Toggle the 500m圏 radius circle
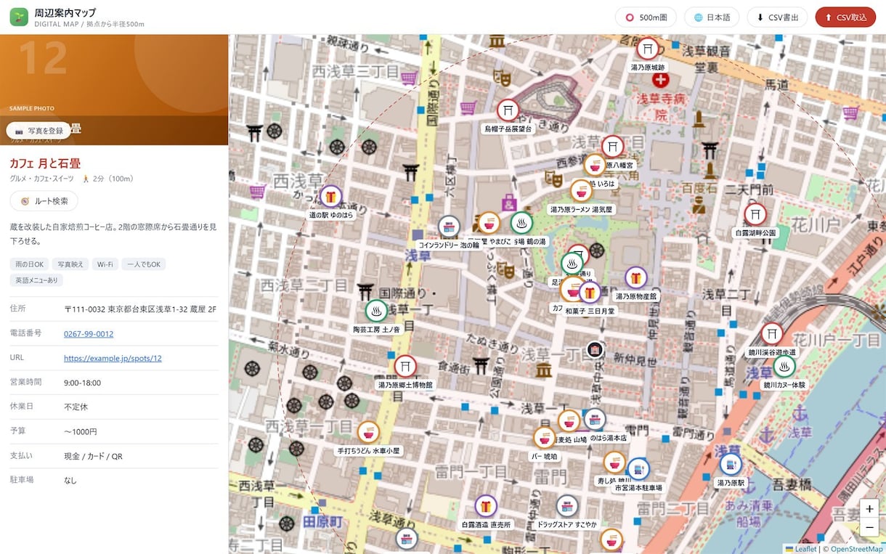Viewport: 886px width, 554px height. [x=646, y=17]
